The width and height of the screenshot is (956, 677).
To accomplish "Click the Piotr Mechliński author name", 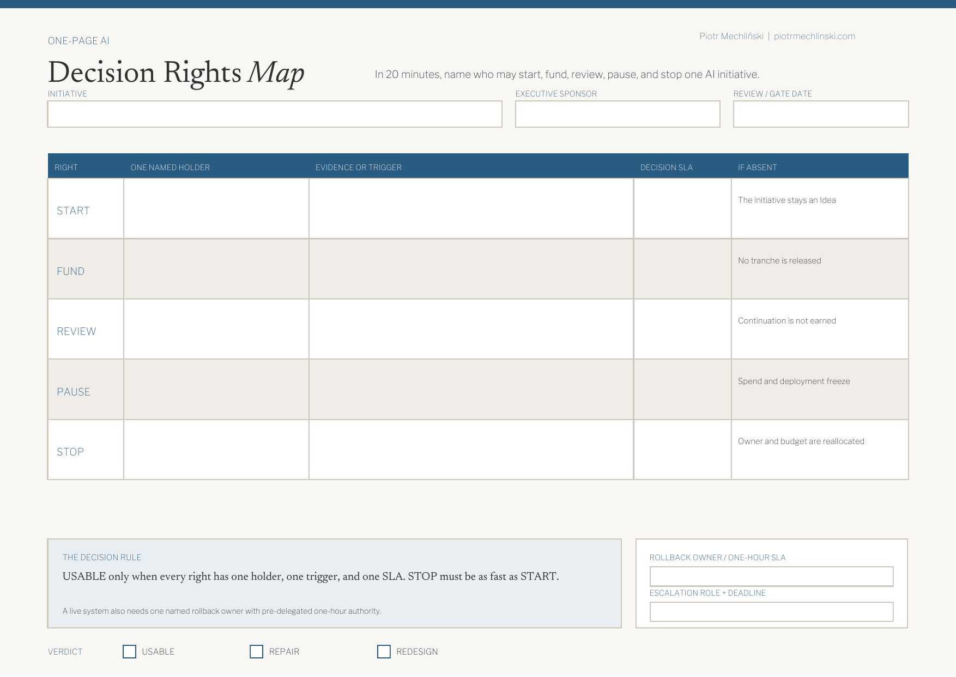I will point(731,36).
